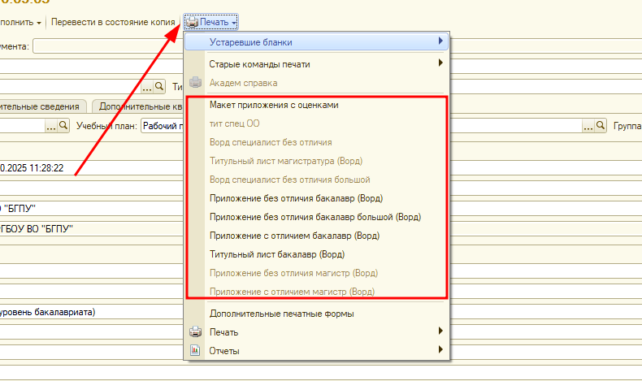Click inside the Учебный план input field
Viewport: 642px width, 381px height.
[163, 126]
